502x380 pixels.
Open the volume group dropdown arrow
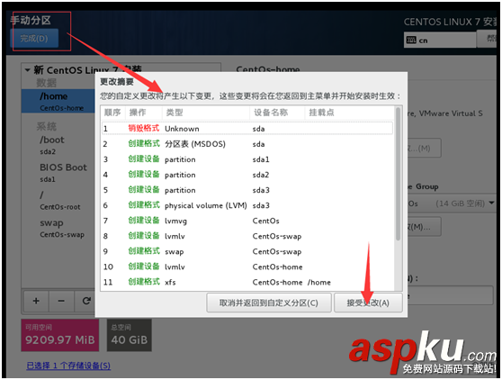pyautogui.click(x=491, y=203)
